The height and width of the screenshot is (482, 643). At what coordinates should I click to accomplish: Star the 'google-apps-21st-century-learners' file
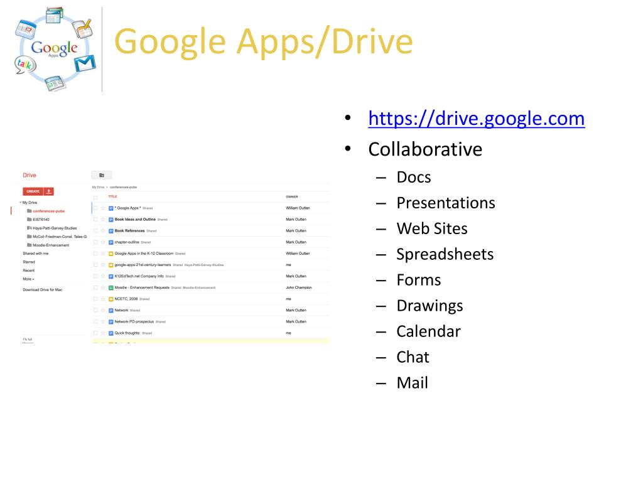click(103, 265)
